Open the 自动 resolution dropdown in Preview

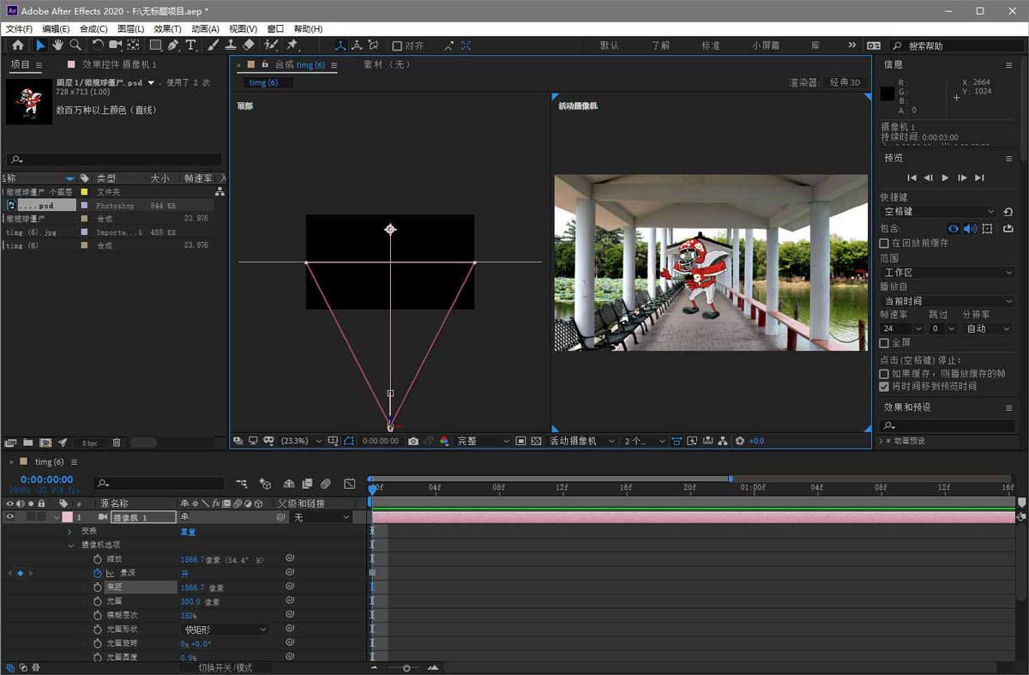coord(988,328)
